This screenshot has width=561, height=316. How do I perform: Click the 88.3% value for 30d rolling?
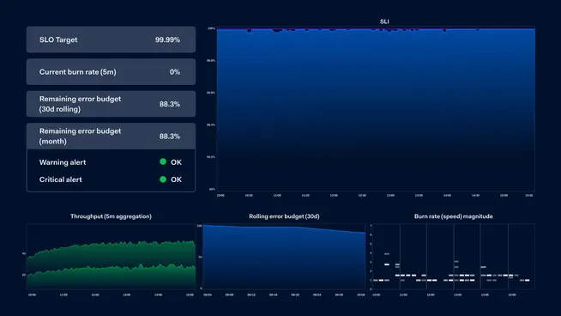pyautogui.click(x=170, y=104)
